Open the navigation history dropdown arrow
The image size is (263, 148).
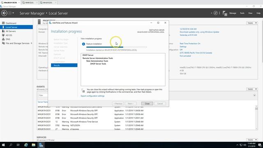[x=13, y=13]
